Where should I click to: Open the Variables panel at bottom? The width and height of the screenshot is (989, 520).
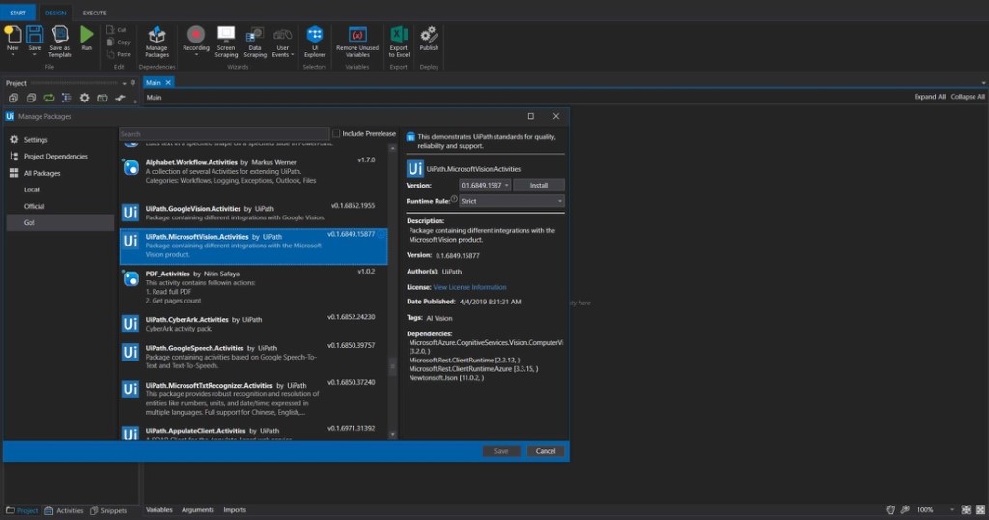point(159,510)
